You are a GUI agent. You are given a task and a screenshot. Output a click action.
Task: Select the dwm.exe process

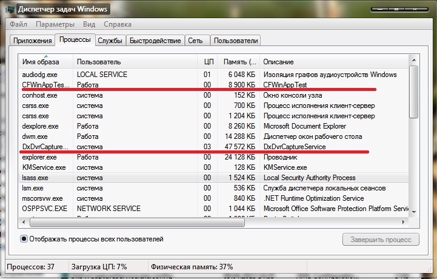[x=213, y=136]
